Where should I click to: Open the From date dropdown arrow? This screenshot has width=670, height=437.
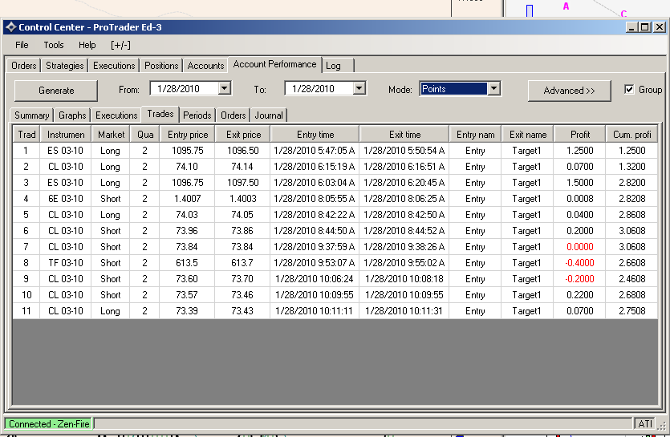click(225, 88)
